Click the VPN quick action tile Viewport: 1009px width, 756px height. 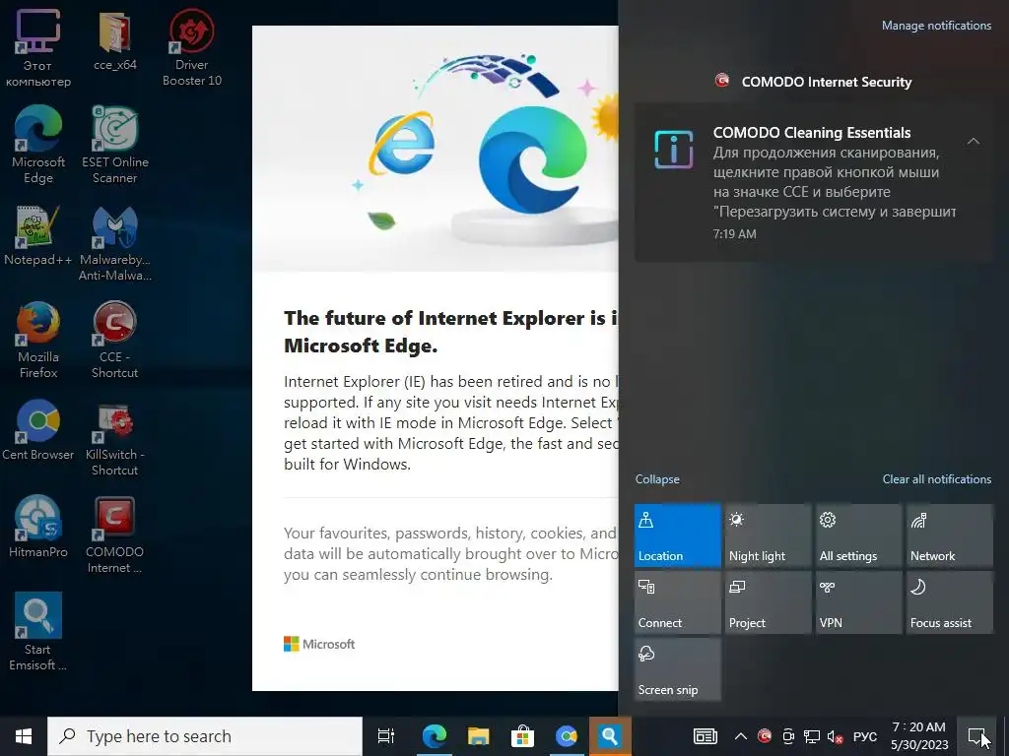coord(859,602)
